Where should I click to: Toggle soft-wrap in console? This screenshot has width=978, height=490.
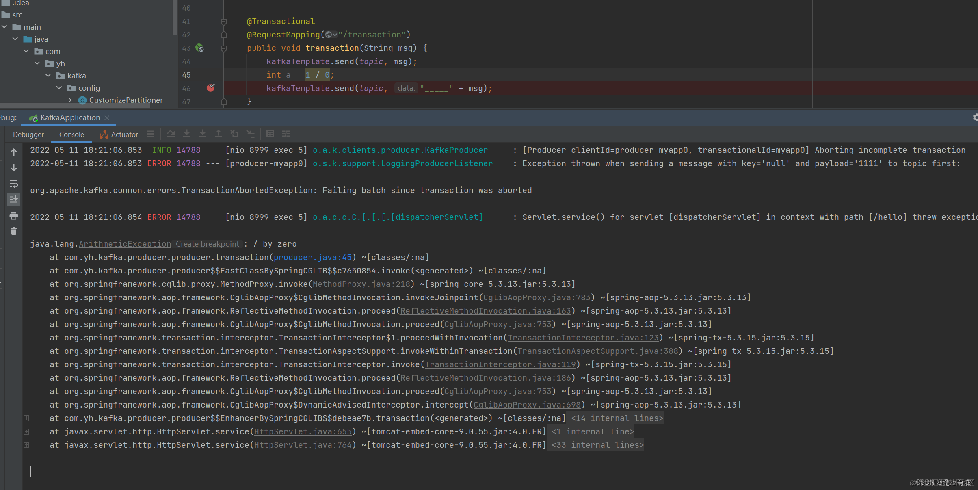(x=14, y=184)
